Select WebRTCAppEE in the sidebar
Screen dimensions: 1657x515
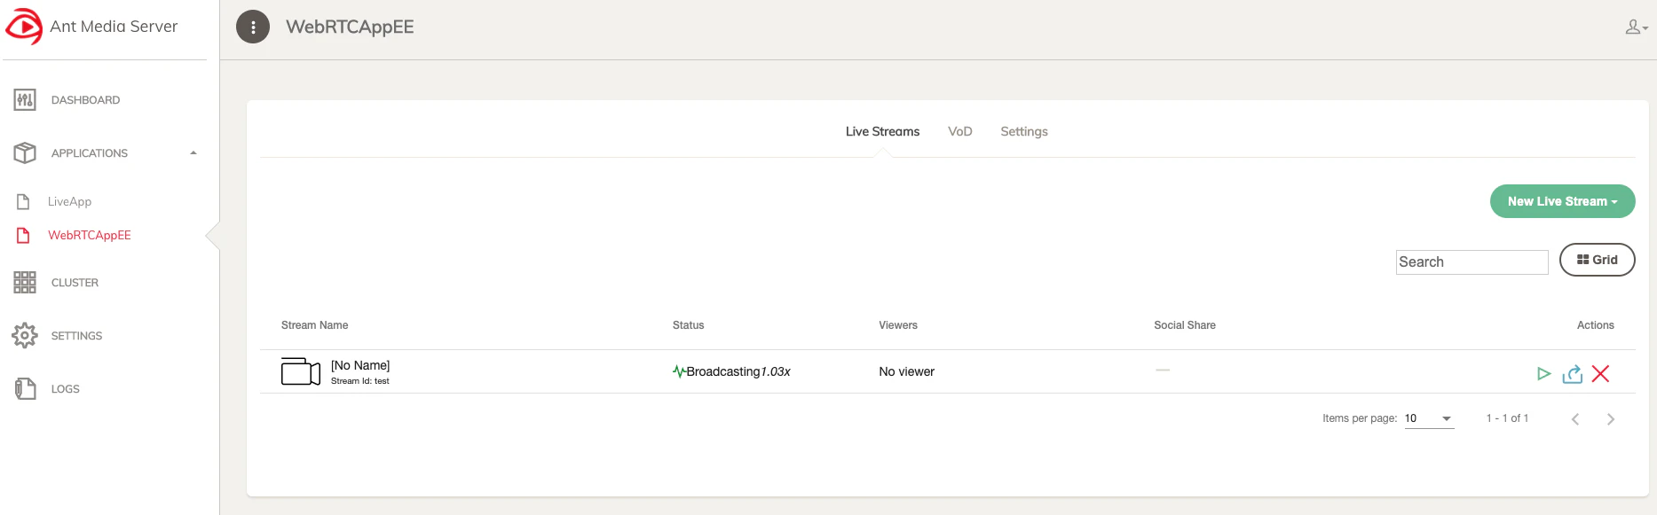coord(90,236)
